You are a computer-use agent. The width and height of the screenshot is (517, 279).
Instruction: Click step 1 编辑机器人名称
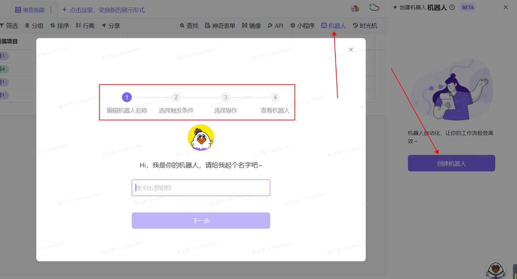point(127,103)
